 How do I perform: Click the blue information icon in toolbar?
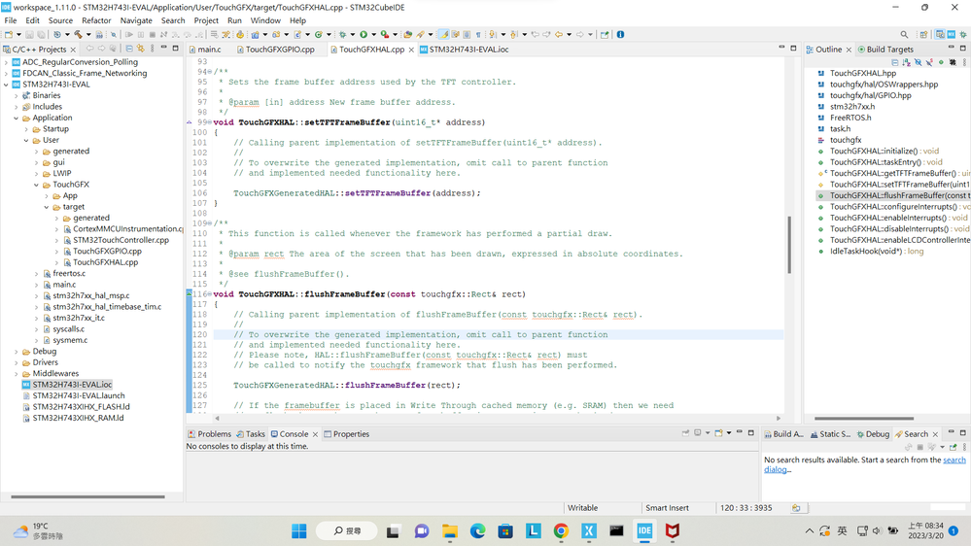pos(620,35)
